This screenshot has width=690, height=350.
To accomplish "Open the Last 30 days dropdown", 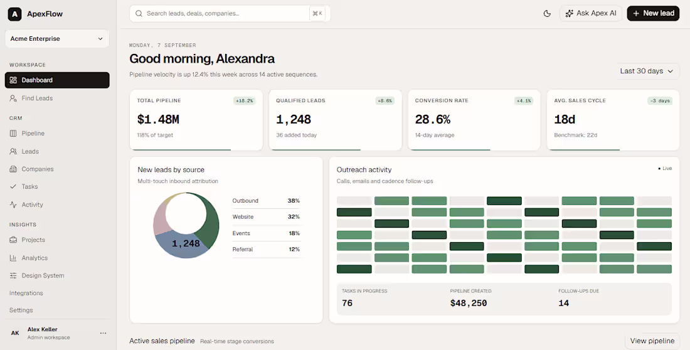I will coord(647,72).
